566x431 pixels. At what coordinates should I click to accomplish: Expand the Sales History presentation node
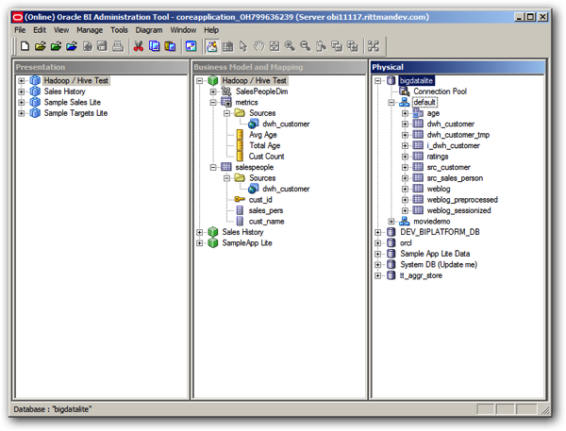[x=22, y=91]
